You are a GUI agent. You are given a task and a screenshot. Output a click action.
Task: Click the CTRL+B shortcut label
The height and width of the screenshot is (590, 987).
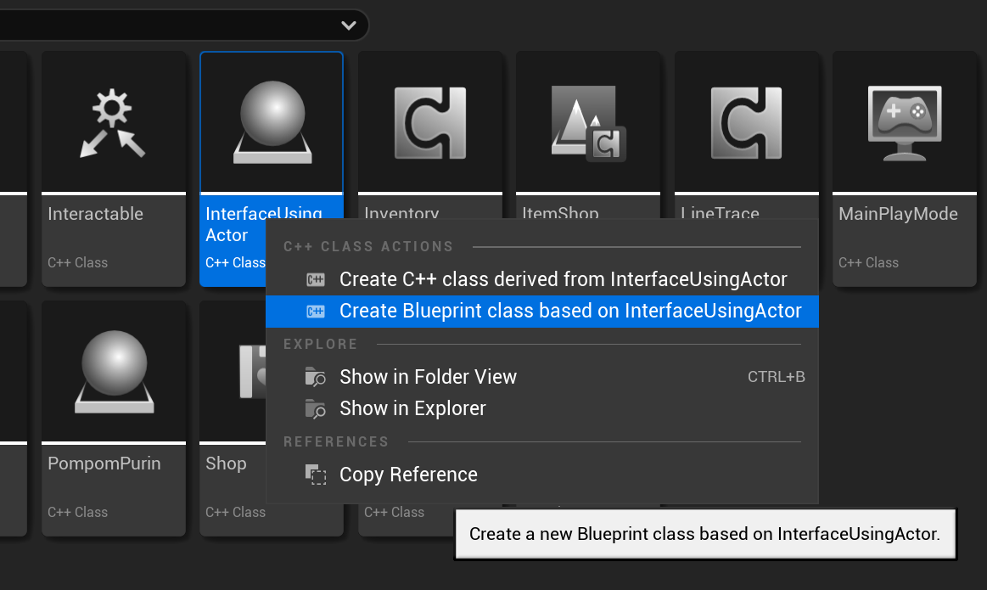(x=777, y=377)
